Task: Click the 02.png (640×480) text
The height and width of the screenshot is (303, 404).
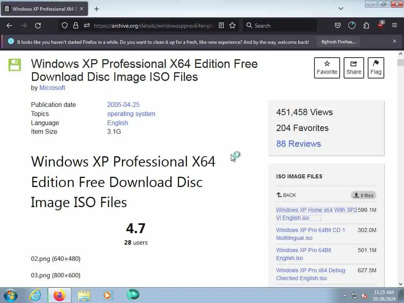Action: click(x=56, y=259)
